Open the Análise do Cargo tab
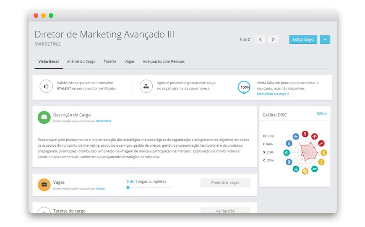 tap(81, 62)
